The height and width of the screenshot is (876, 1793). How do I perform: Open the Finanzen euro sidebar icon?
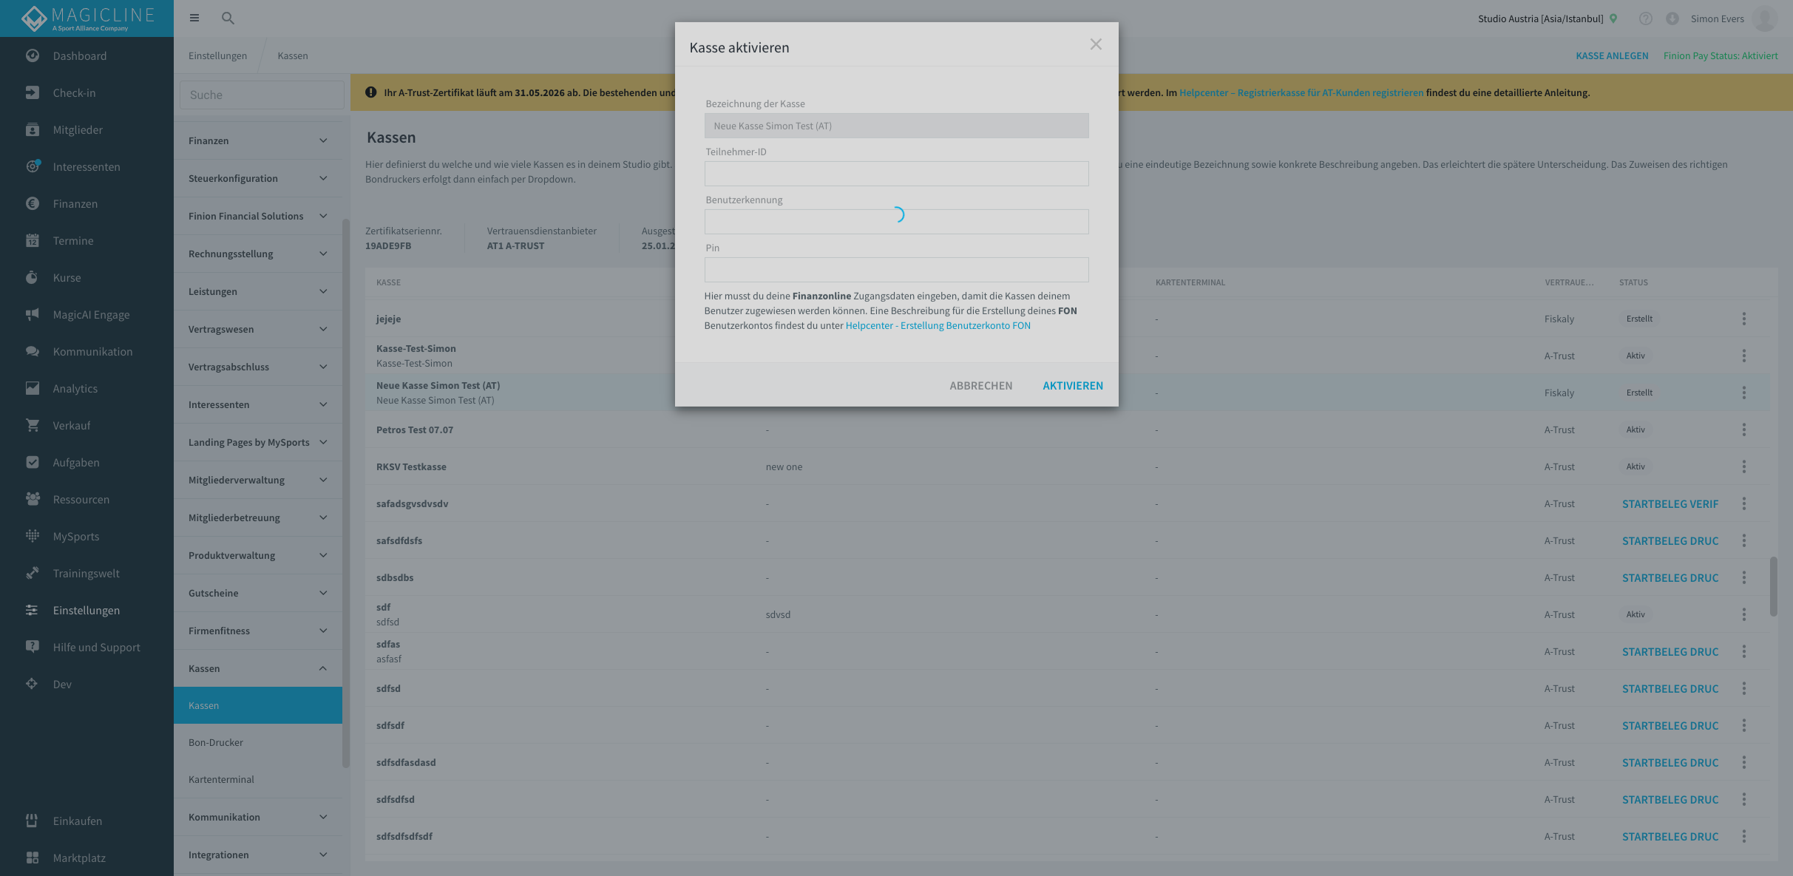(x=32, y=203)
